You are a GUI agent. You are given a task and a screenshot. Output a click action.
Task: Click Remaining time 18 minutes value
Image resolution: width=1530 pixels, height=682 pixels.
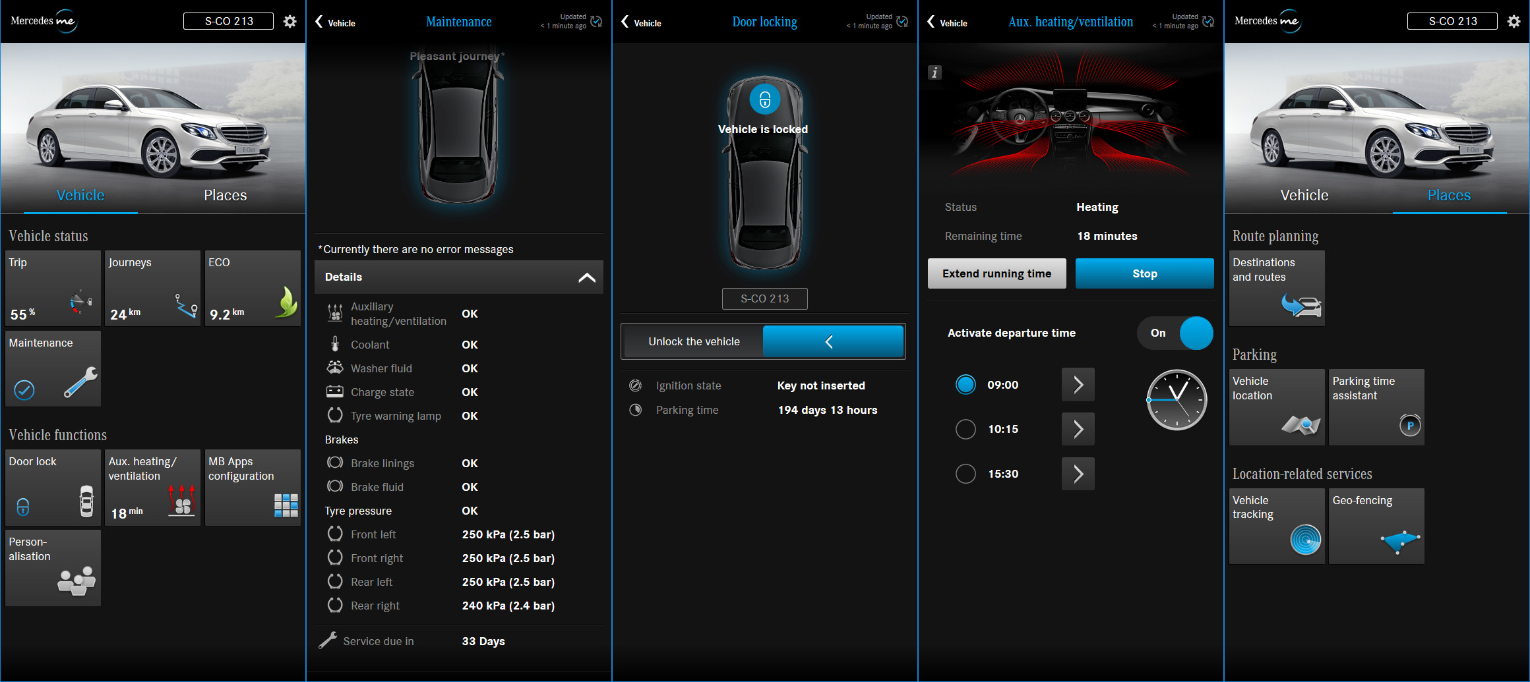point(1107,236)
